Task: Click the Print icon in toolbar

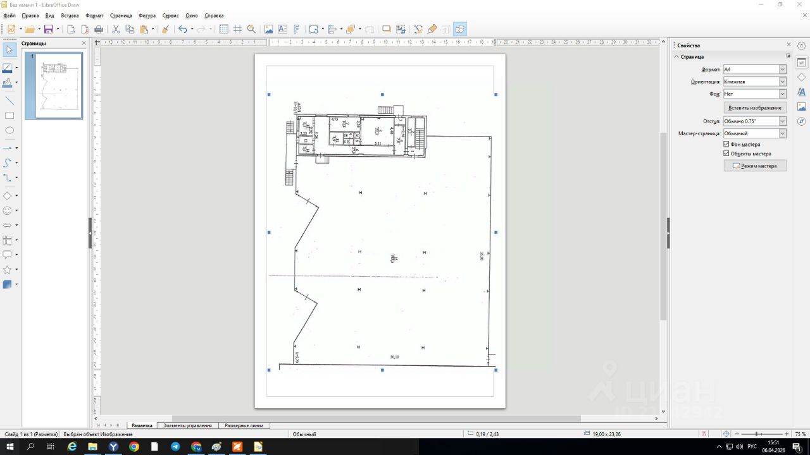Action: click(x=99, y=29)
